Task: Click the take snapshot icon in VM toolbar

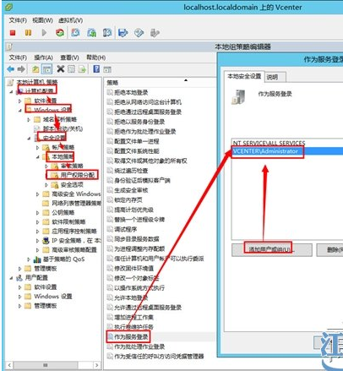Action: coord(75,33)
